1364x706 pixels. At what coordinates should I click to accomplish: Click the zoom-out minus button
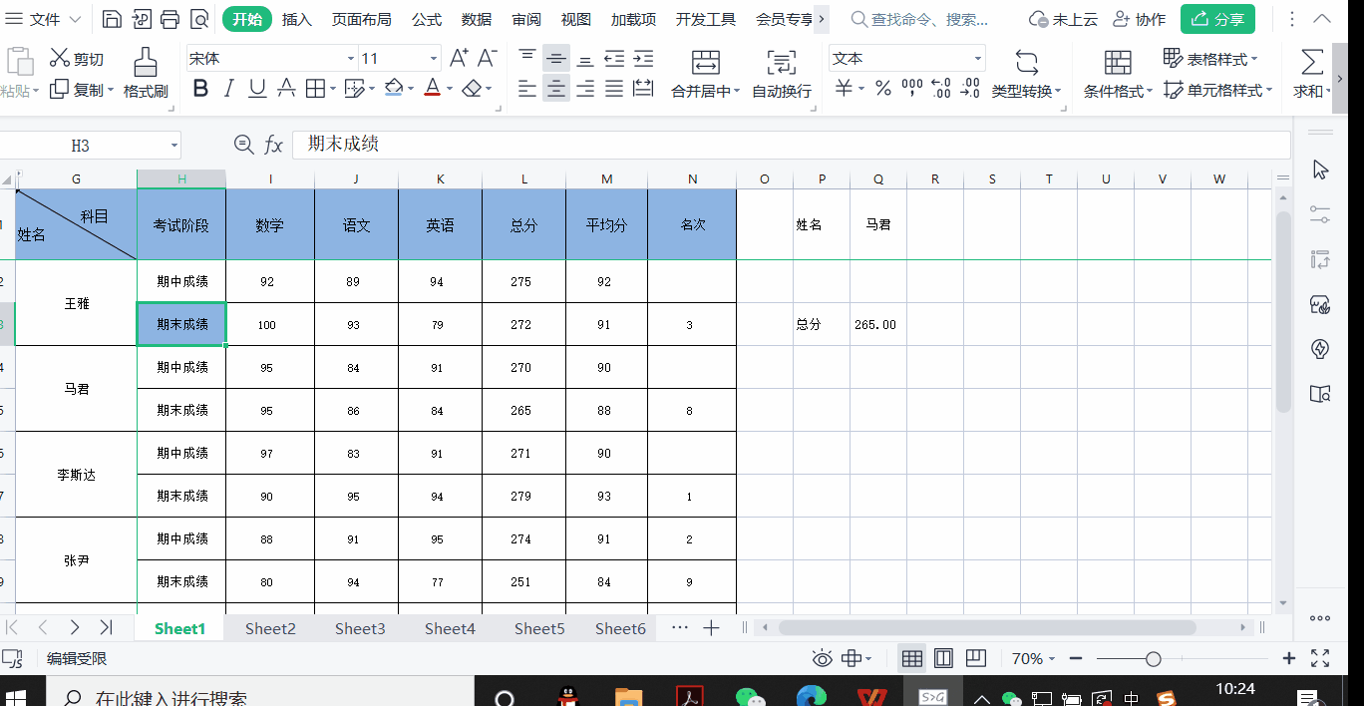point(1076,658)
